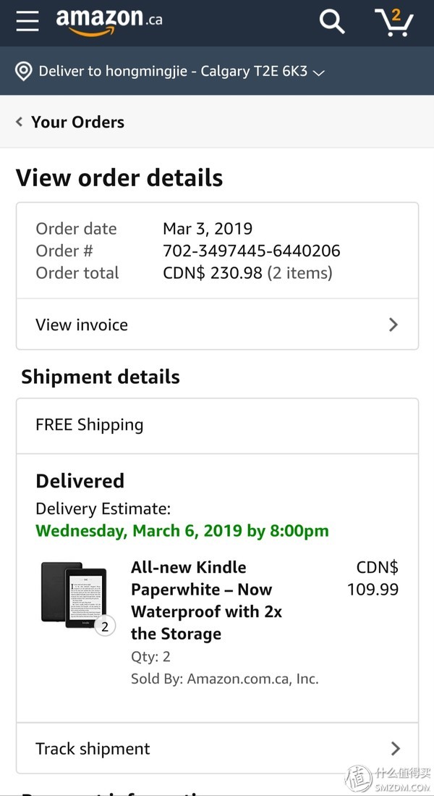This screenshot has width=434, height=796.
Task: Open View invoice
Action: pyautogui.click(x=82, y=324)
